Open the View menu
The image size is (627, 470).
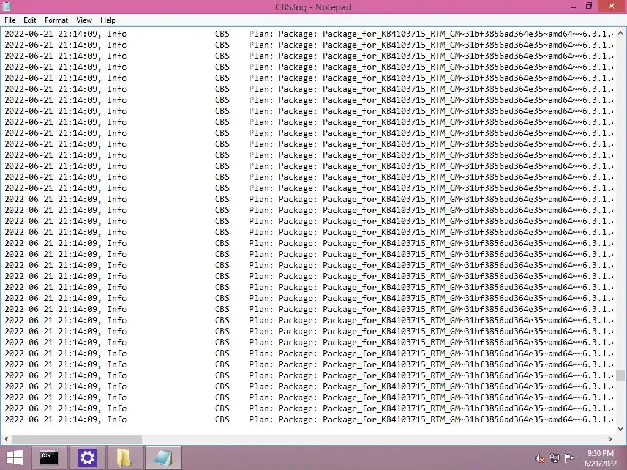click(x=84, y=20)
